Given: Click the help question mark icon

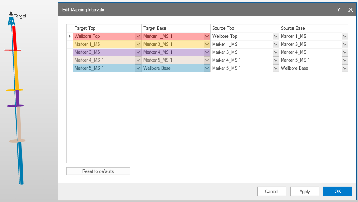Looking at the screenshot, I should point(339,10).
